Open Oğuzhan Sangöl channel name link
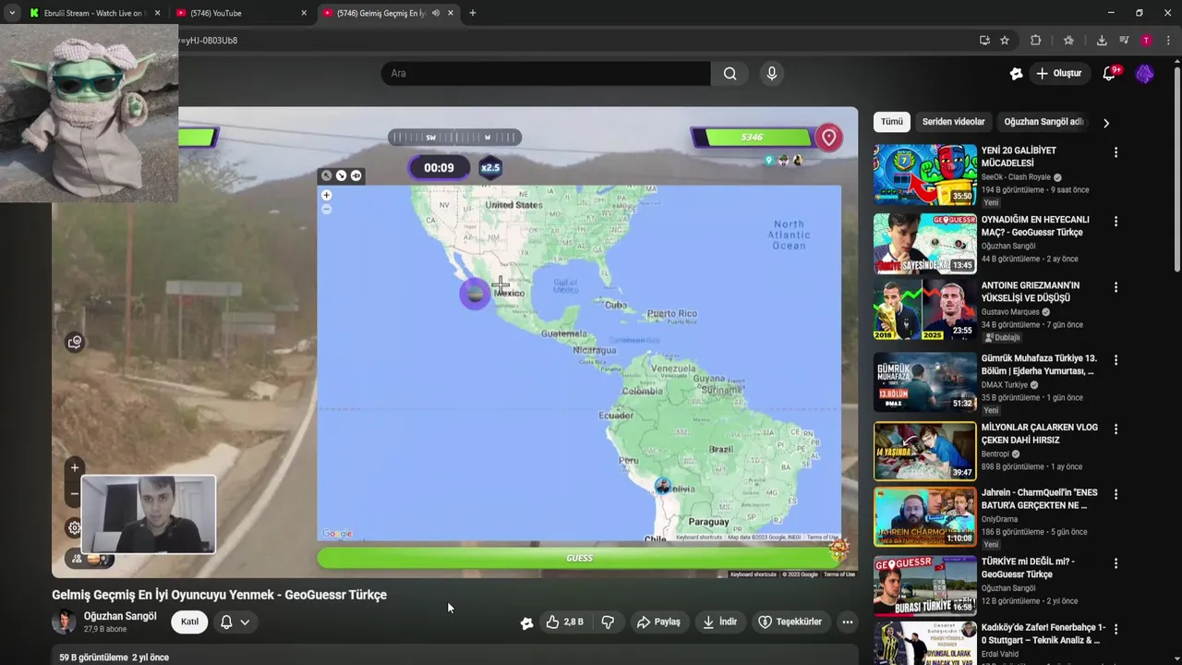Viewport: 1182px width, 665px height. tap(120, 616)
